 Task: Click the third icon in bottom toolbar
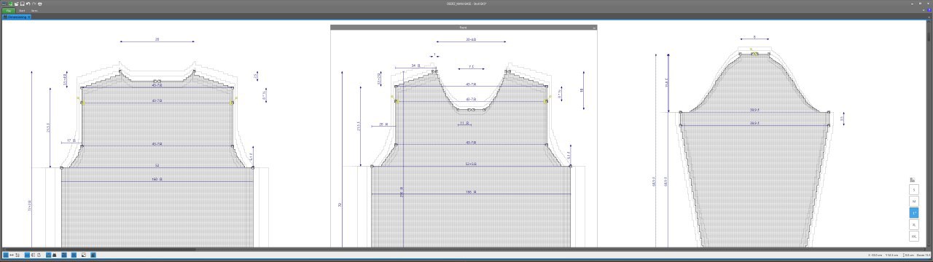[x=17, y=255]
